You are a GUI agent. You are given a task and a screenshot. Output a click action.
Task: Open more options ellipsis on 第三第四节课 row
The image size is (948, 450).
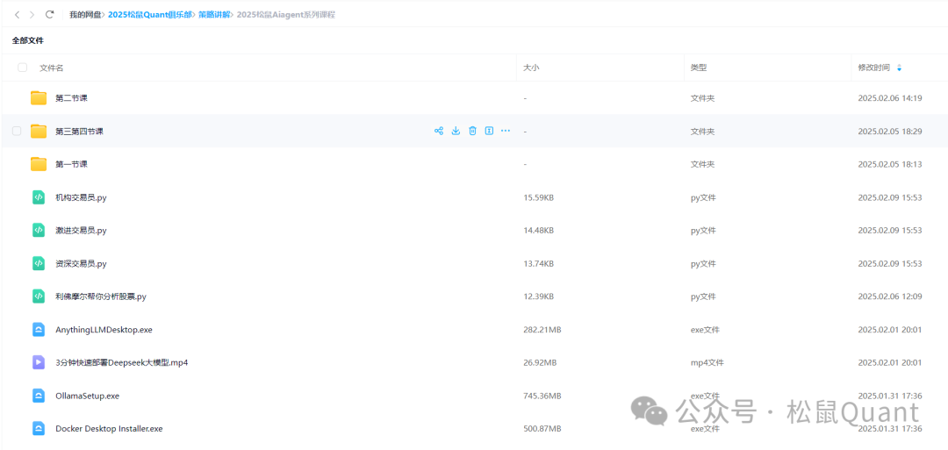pos(506,131)
